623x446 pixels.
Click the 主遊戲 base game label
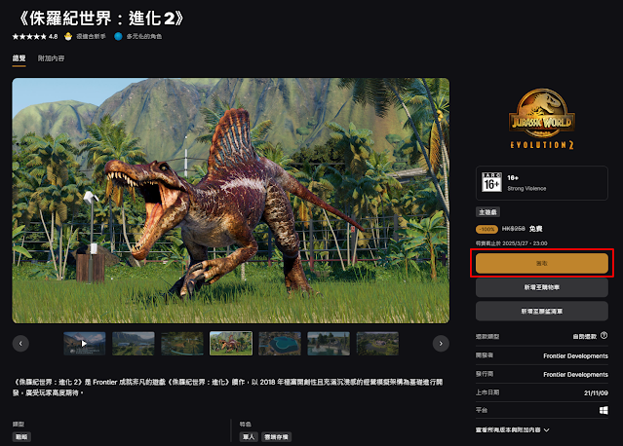[x=487, y=212]
